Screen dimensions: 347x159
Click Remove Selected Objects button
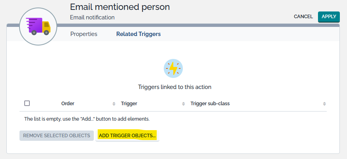[x=56, y=136]
